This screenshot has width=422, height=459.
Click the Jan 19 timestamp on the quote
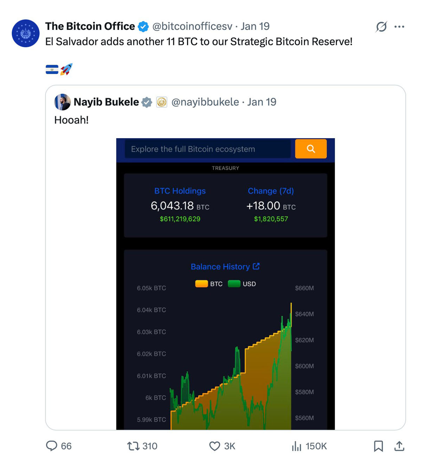pyautogui.click(x=262, y=102)
